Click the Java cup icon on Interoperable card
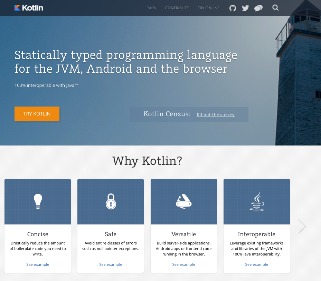321x281 pixels. tap(257, 202)
